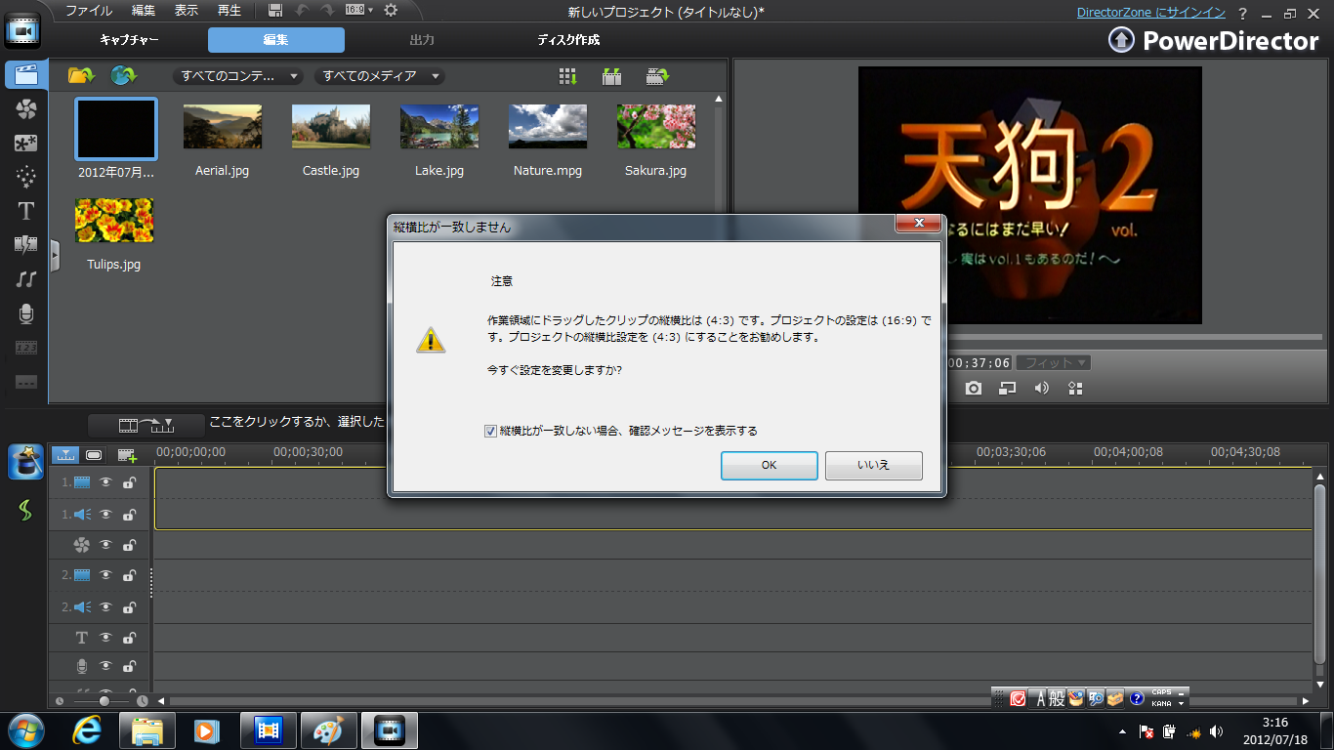Lock the title track
Viewport: 1334px width, 750px height.
[x=129, y=638]
